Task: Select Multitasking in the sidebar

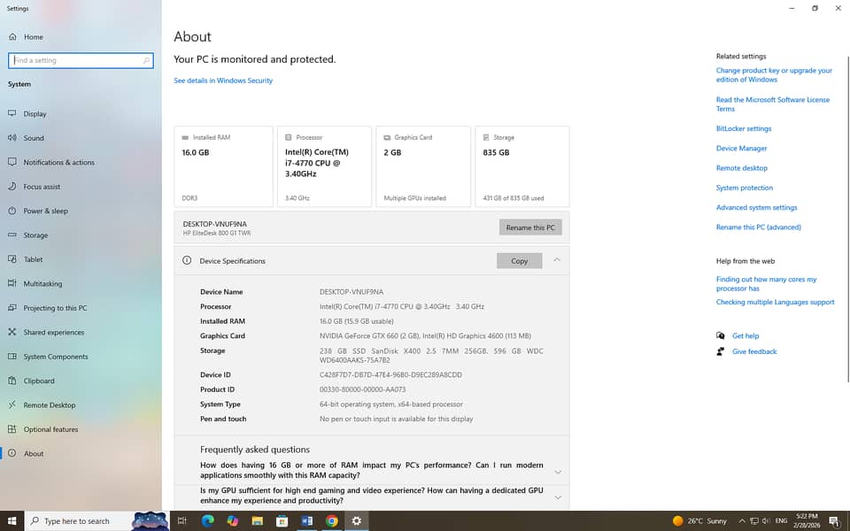Action: point(42,284)
